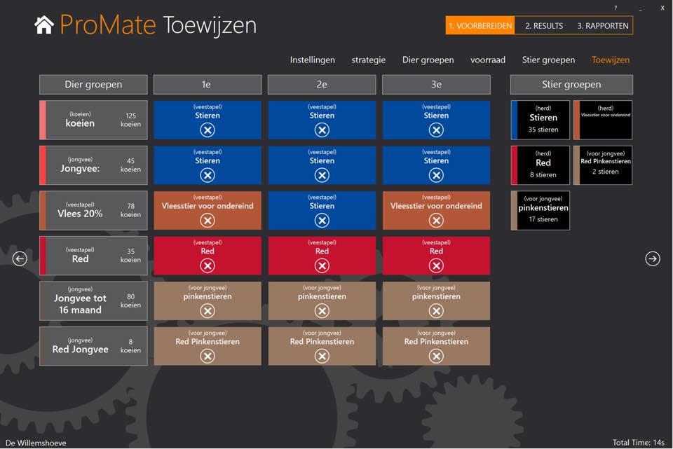Remove Stieren from Jongvee: row, 3e column
Viewport: 673px width, 449px height.
[x=436, y=175]
